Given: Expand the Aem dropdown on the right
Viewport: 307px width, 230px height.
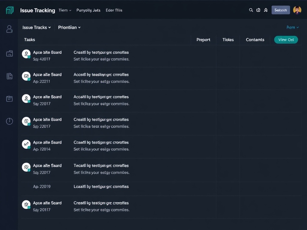Looking at the screenshot, I should click(293, 27).
